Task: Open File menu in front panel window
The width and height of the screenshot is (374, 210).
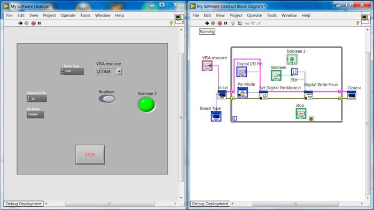Action: [9, 15]
